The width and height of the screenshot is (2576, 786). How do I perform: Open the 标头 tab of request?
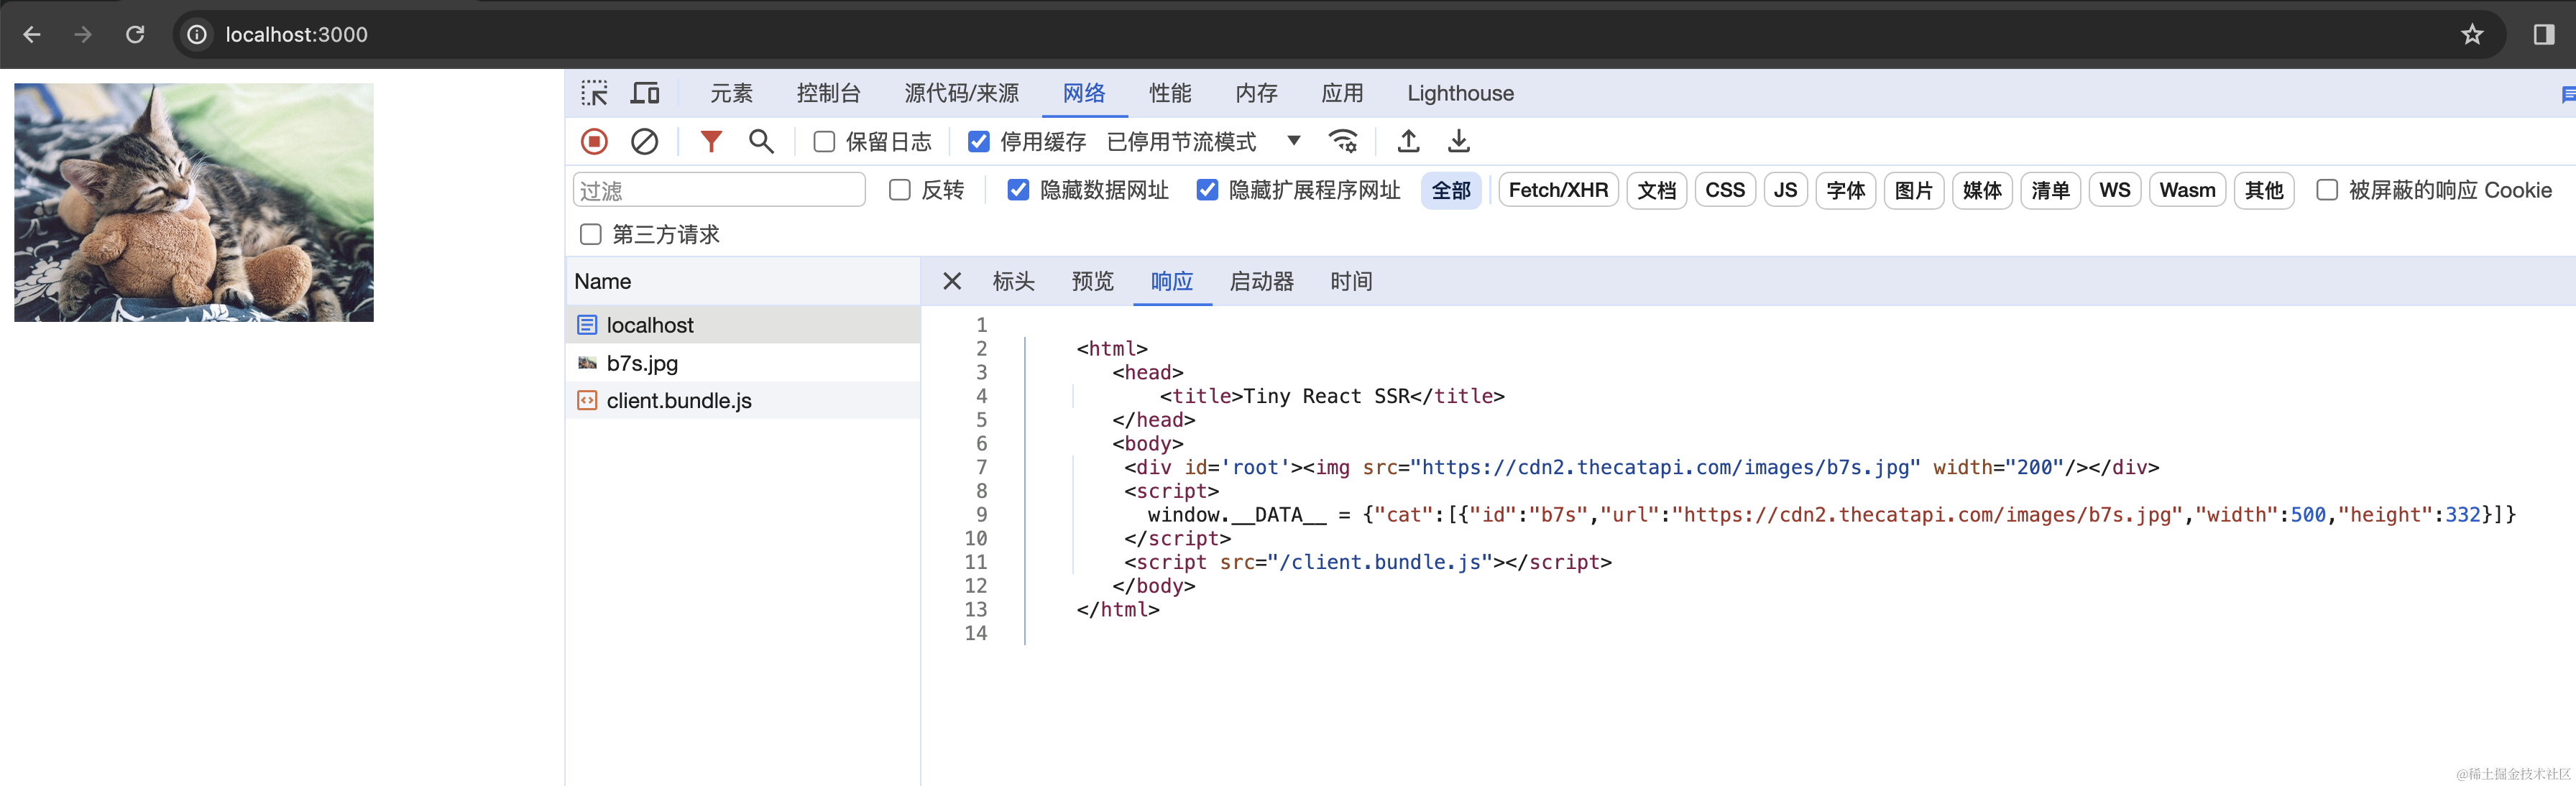point(1013,281)
